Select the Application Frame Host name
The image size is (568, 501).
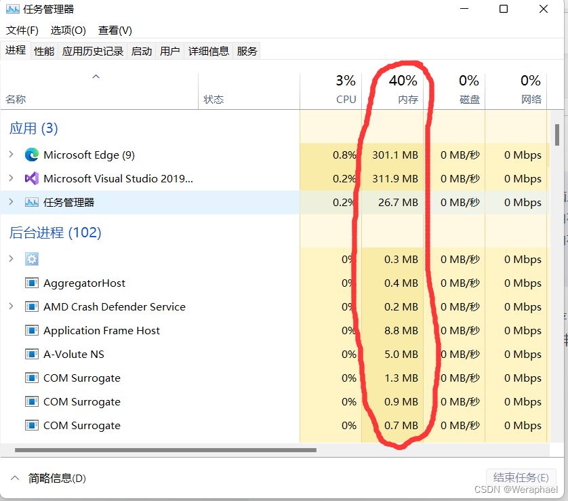point(102,330)
